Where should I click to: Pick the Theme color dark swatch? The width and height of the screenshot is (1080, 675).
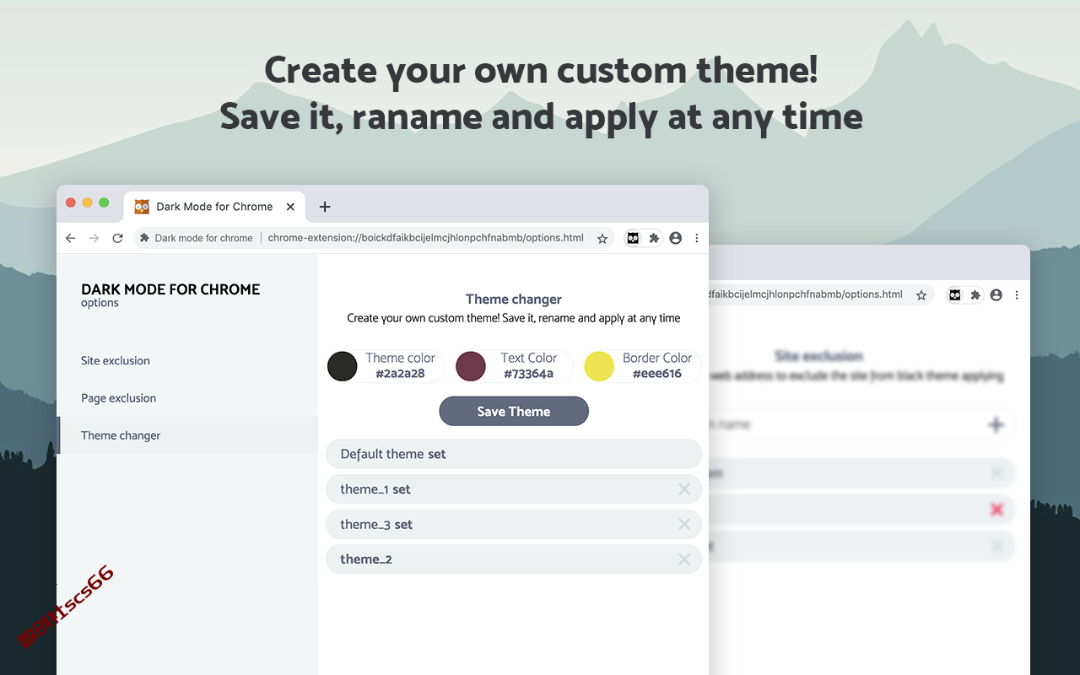pyautogui.click(x=343, y=366)
